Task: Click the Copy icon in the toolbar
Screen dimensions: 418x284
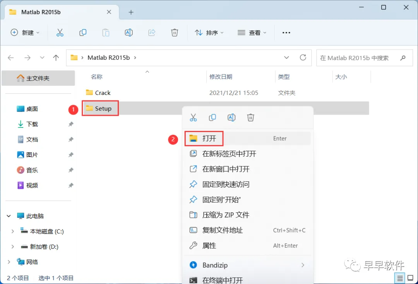Action: (x=83, y=33)
